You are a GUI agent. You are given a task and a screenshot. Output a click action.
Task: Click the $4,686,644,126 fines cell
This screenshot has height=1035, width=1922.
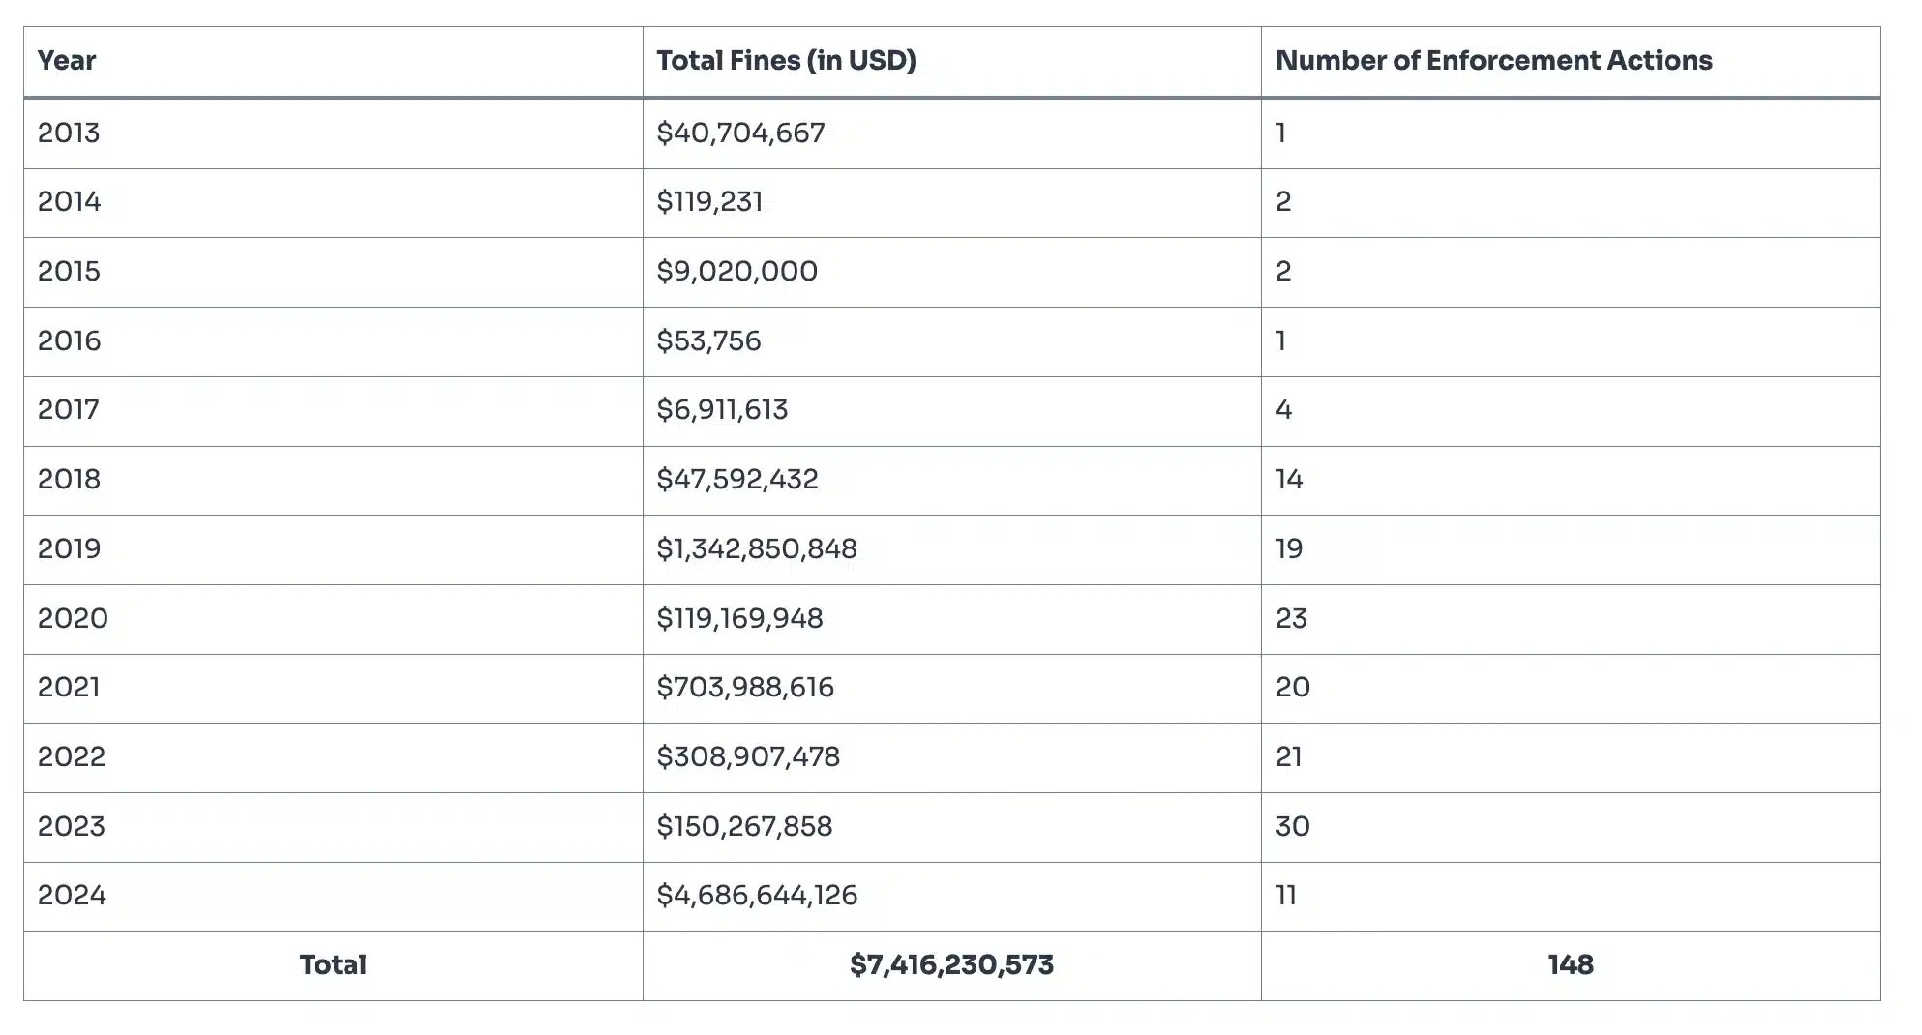point(756,895)
